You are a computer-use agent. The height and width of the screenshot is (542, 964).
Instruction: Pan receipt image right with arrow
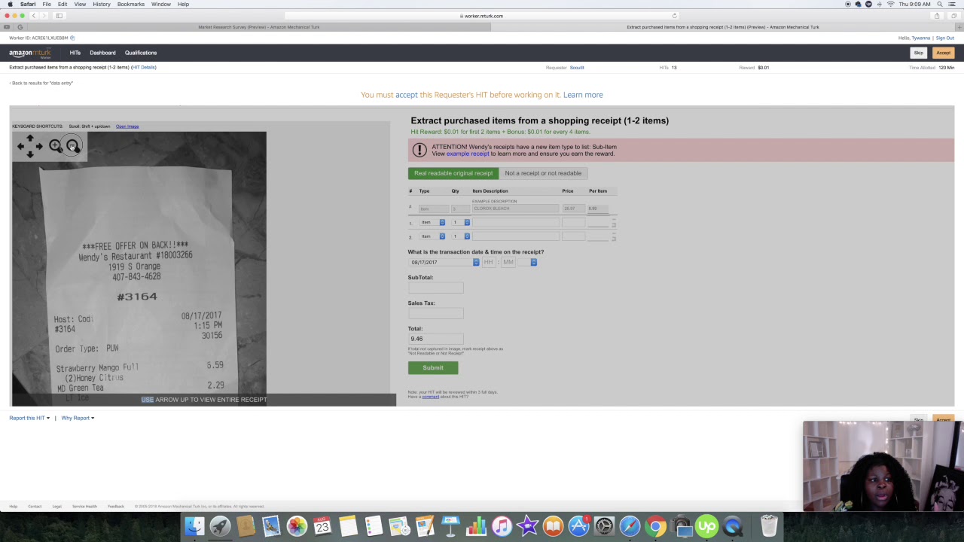[39, 147]
